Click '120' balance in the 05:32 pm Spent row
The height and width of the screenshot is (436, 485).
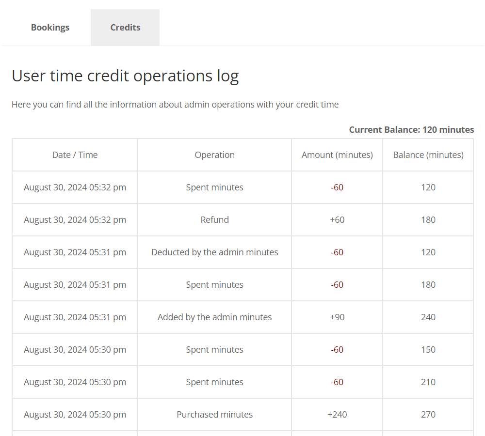tap(428, 187)
